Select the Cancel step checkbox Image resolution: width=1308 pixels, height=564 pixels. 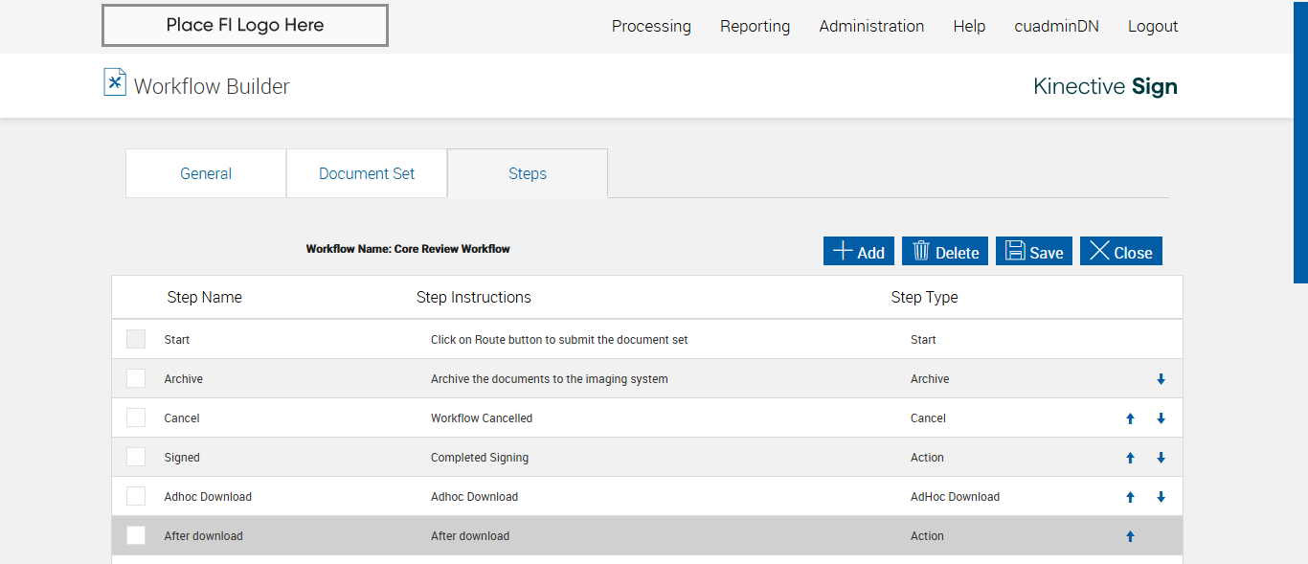136,417
